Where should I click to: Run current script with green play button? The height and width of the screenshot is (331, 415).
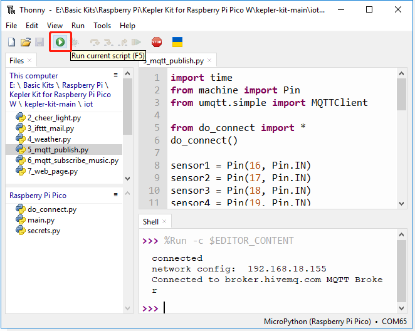pyautogui.click(x=60, y=42)
